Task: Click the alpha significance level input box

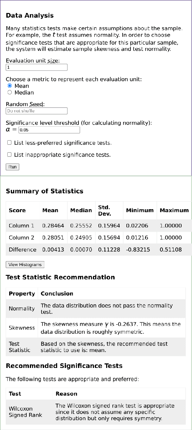Action: 49,130
